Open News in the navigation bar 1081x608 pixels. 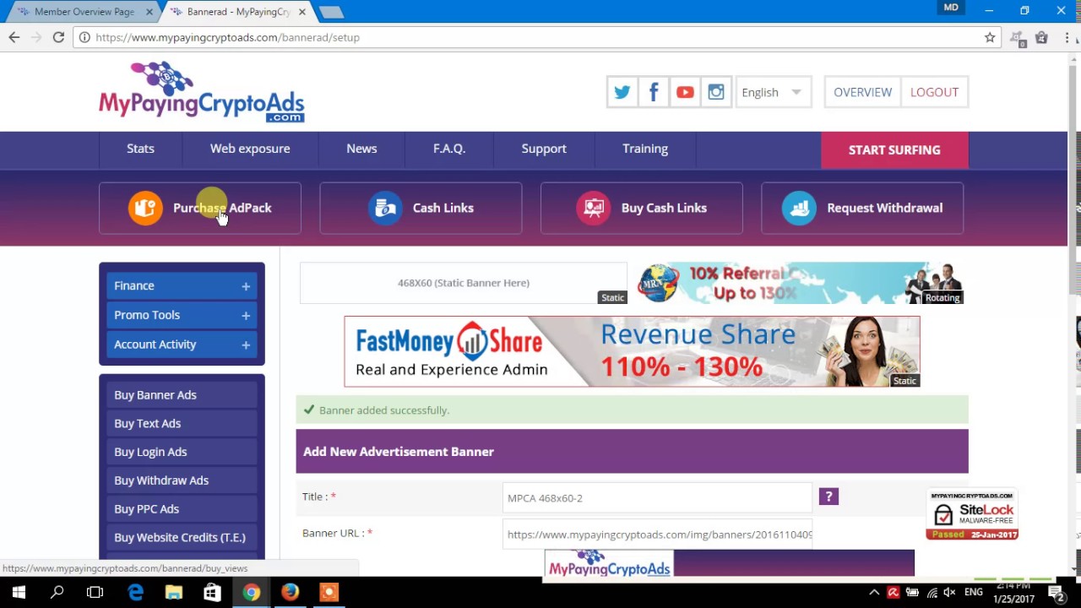(361, 149)
